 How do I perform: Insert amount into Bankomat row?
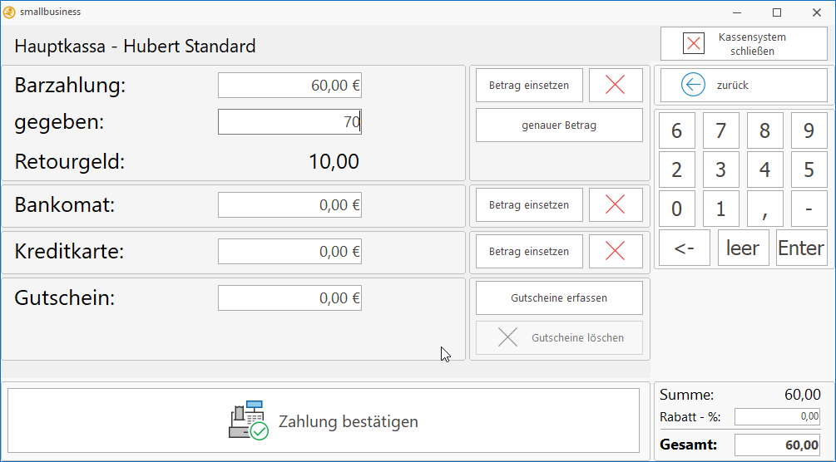[529, 204]
